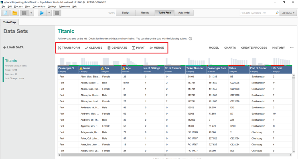The width and height of the screenshot is (298, 159).
Task: Click the Sex column warning icon
Action: click(103, 68)
